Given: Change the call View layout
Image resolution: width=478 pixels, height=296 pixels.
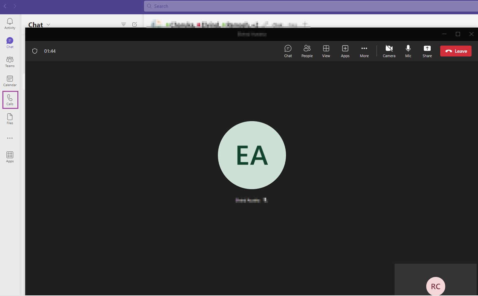Looking at the screenshot, I should tap(326, 51).
